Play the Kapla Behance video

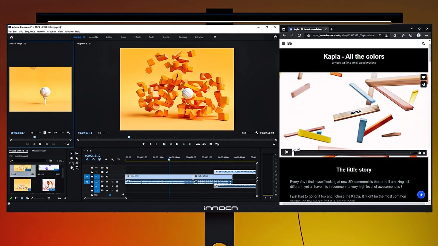point(287,152)
